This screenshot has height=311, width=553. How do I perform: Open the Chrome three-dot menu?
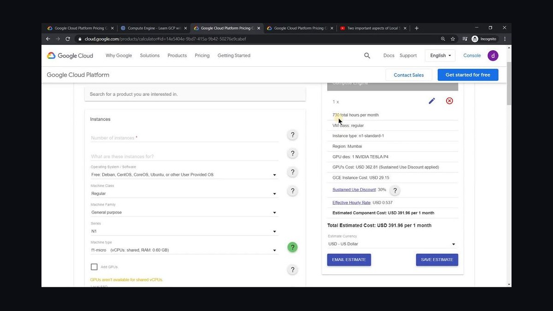pyautogui.click(x=505, y=39)
